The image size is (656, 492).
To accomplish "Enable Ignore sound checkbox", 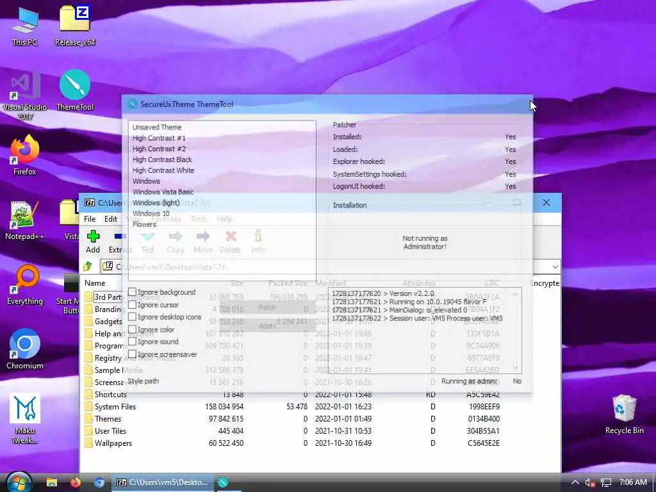I will (132, 341).
